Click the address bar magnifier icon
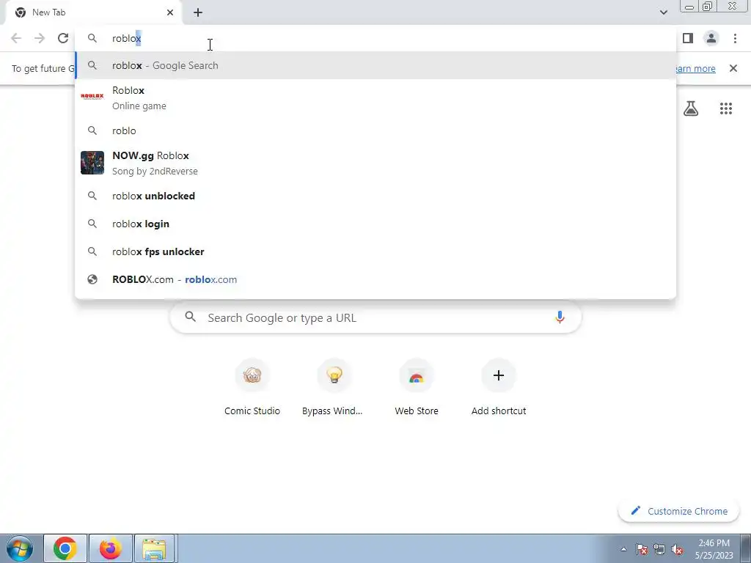Screen dimensions: 751x563 coord(92,38)
